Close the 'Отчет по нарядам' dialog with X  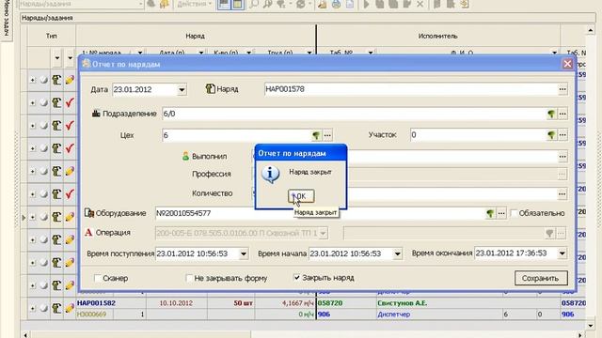[567, 64]
